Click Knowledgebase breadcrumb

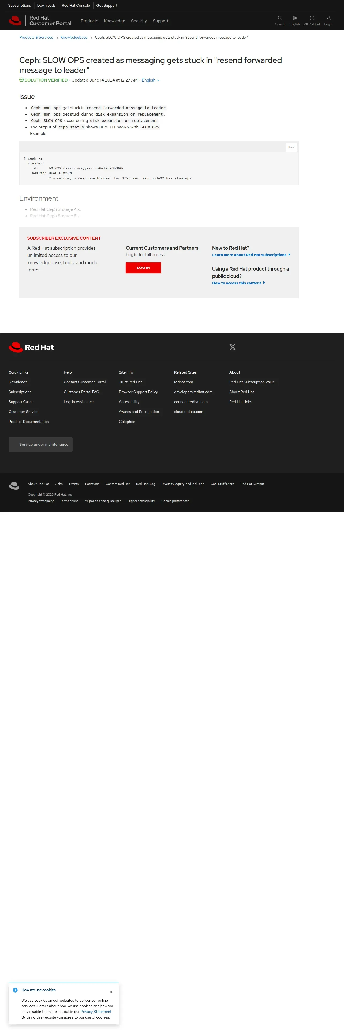click(74, 37)
